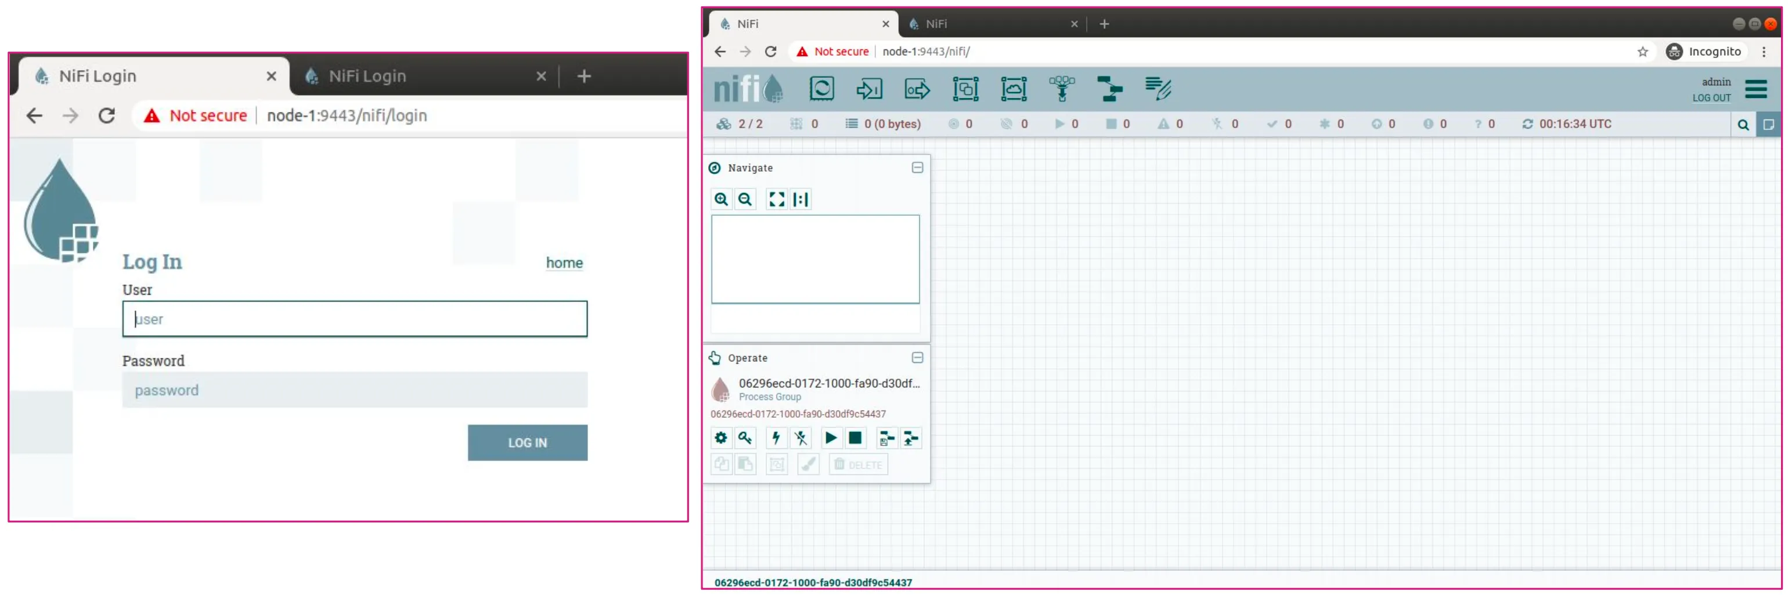Screen dimensions: 1788x595
Task: Click the Actual size icon
Action: click(x=801, y=199)
